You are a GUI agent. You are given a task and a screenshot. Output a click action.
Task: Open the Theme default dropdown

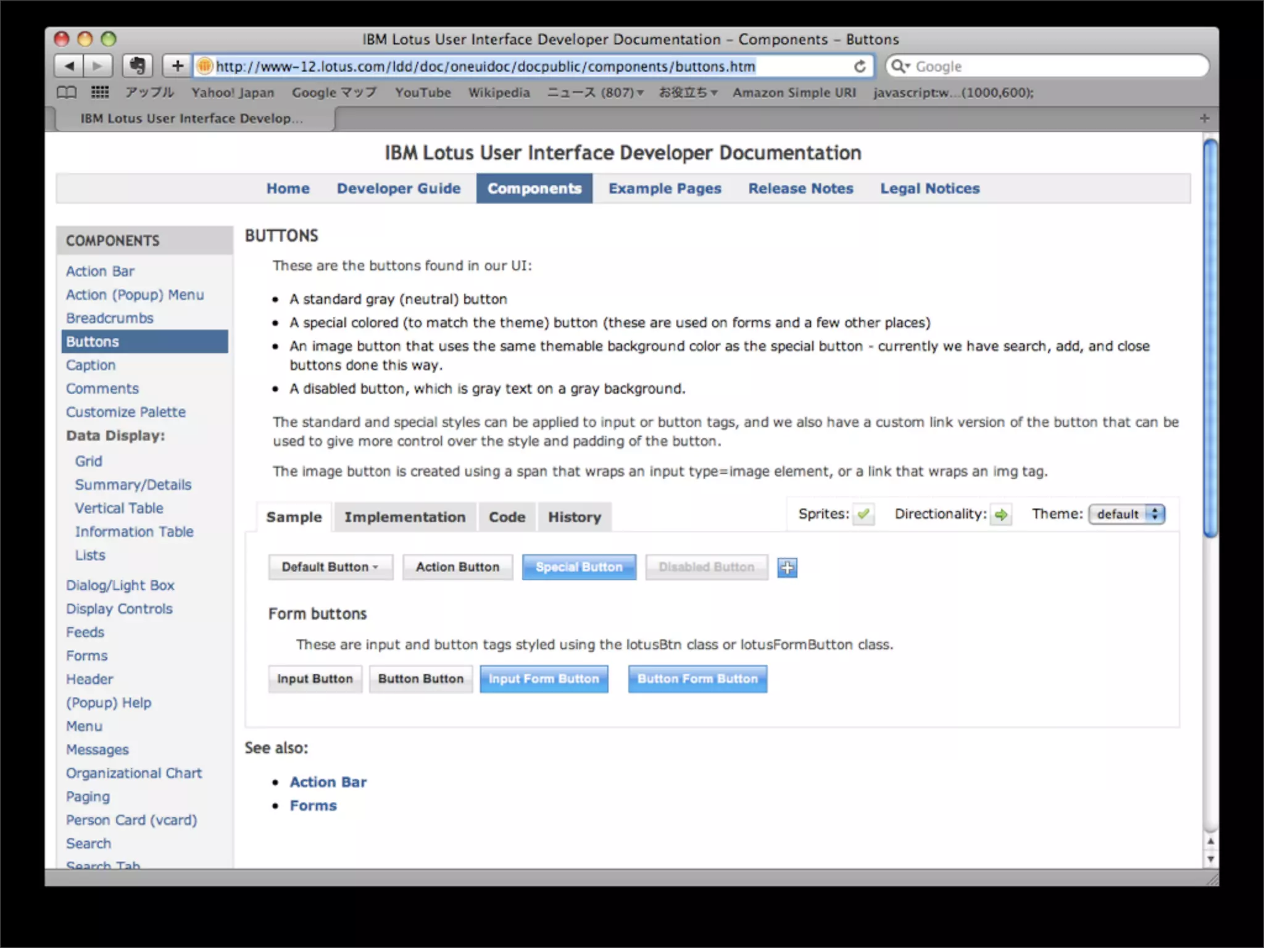click(x=1126, y=514)
